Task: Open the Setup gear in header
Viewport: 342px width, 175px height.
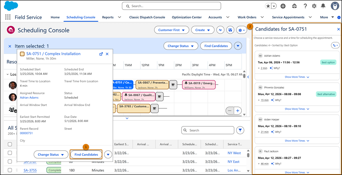Action: (x=314, y=6)
